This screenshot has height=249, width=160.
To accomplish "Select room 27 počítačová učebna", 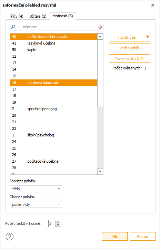I will click(54, 161).
